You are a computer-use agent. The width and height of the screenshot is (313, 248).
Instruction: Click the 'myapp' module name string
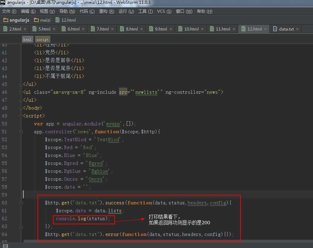(113, 124)
